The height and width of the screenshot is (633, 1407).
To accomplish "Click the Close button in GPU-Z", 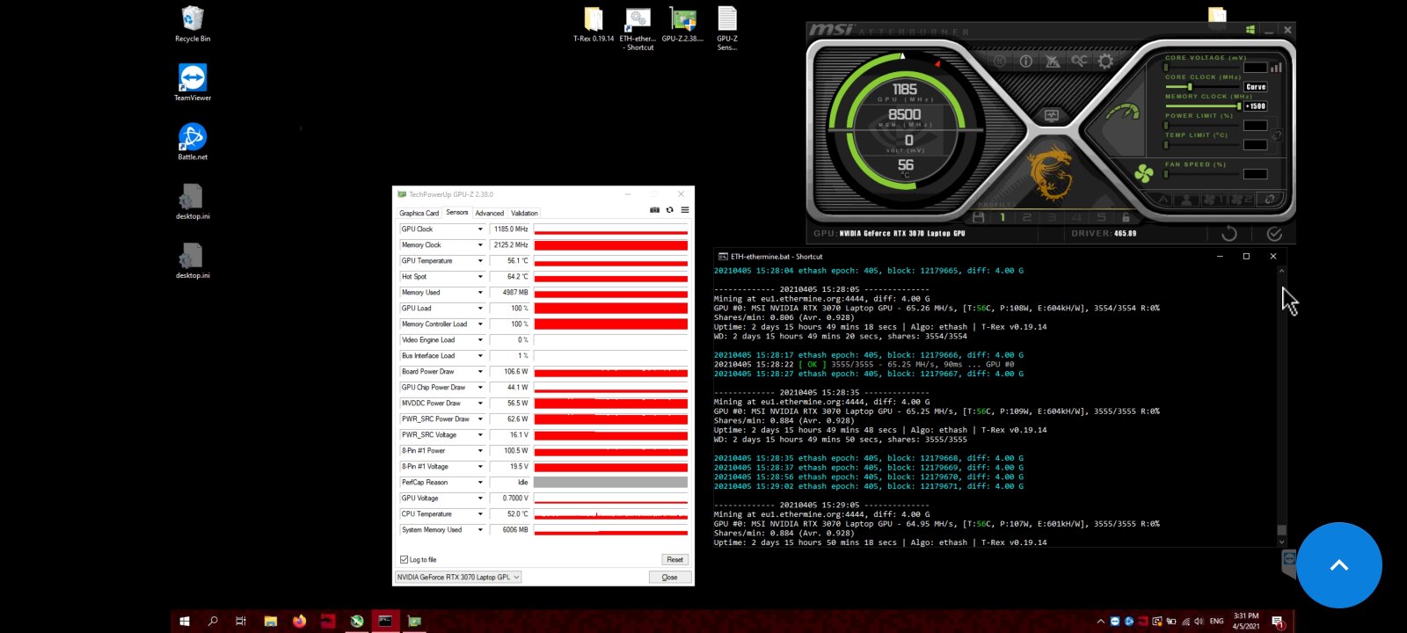I will (669, 577).
